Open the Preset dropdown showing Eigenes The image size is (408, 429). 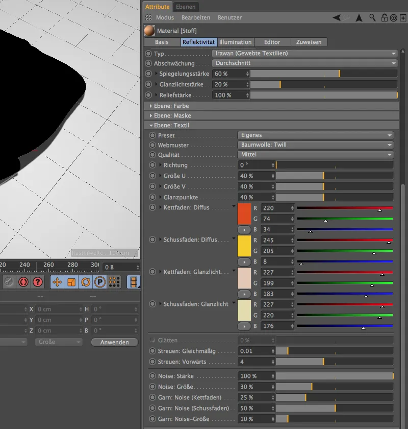coord(315,135)
